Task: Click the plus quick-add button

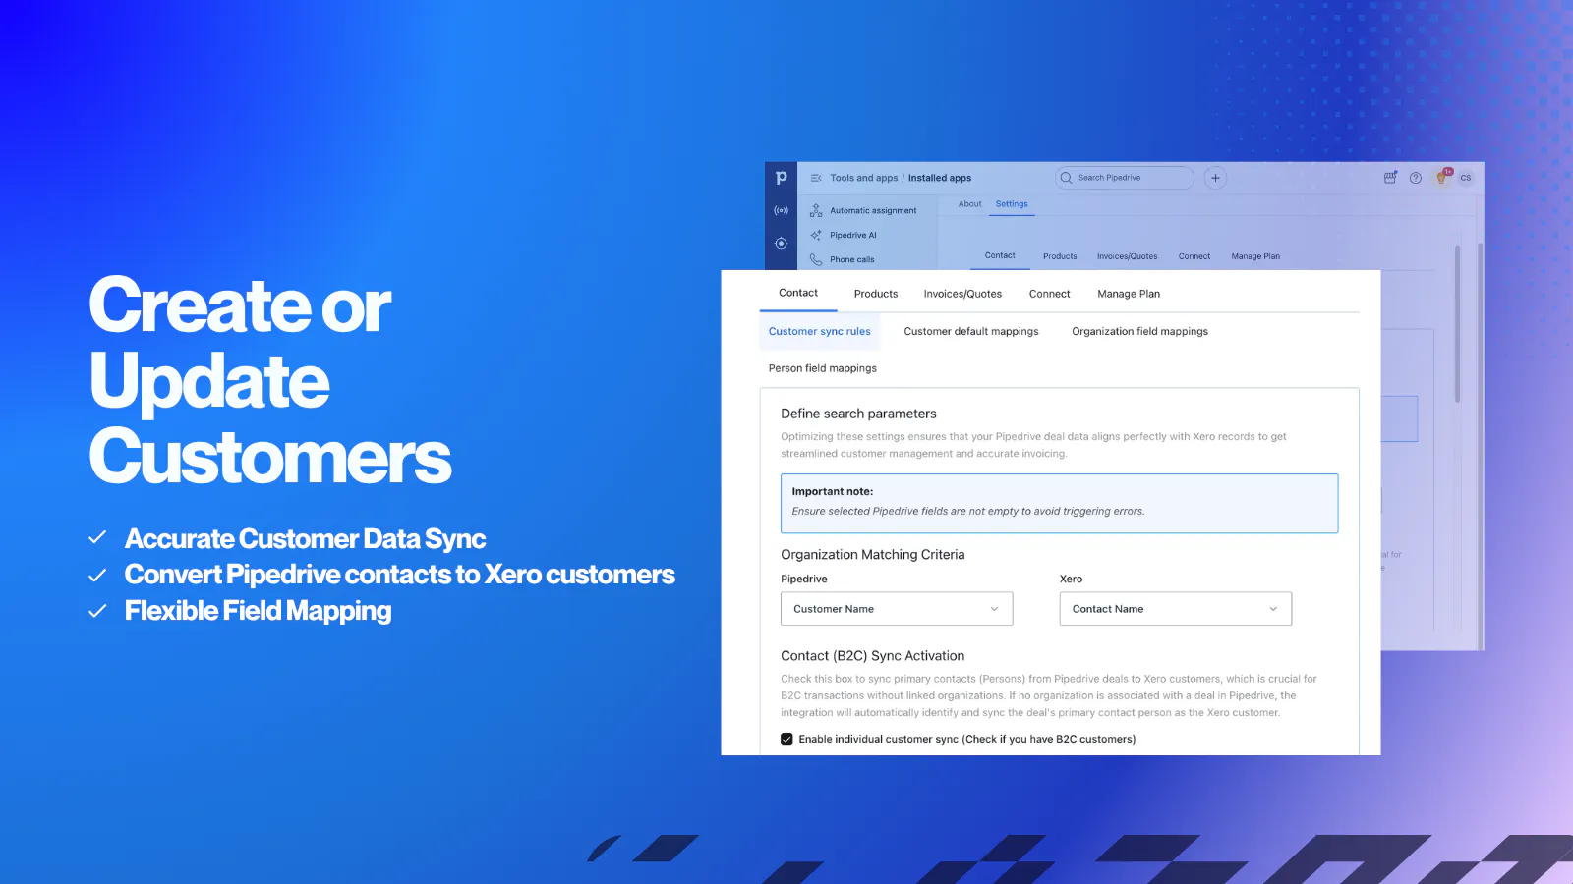Action: pos(1215,178)
